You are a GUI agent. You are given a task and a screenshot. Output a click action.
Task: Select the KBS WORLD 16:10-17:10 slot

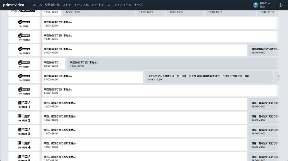[268, 13]
